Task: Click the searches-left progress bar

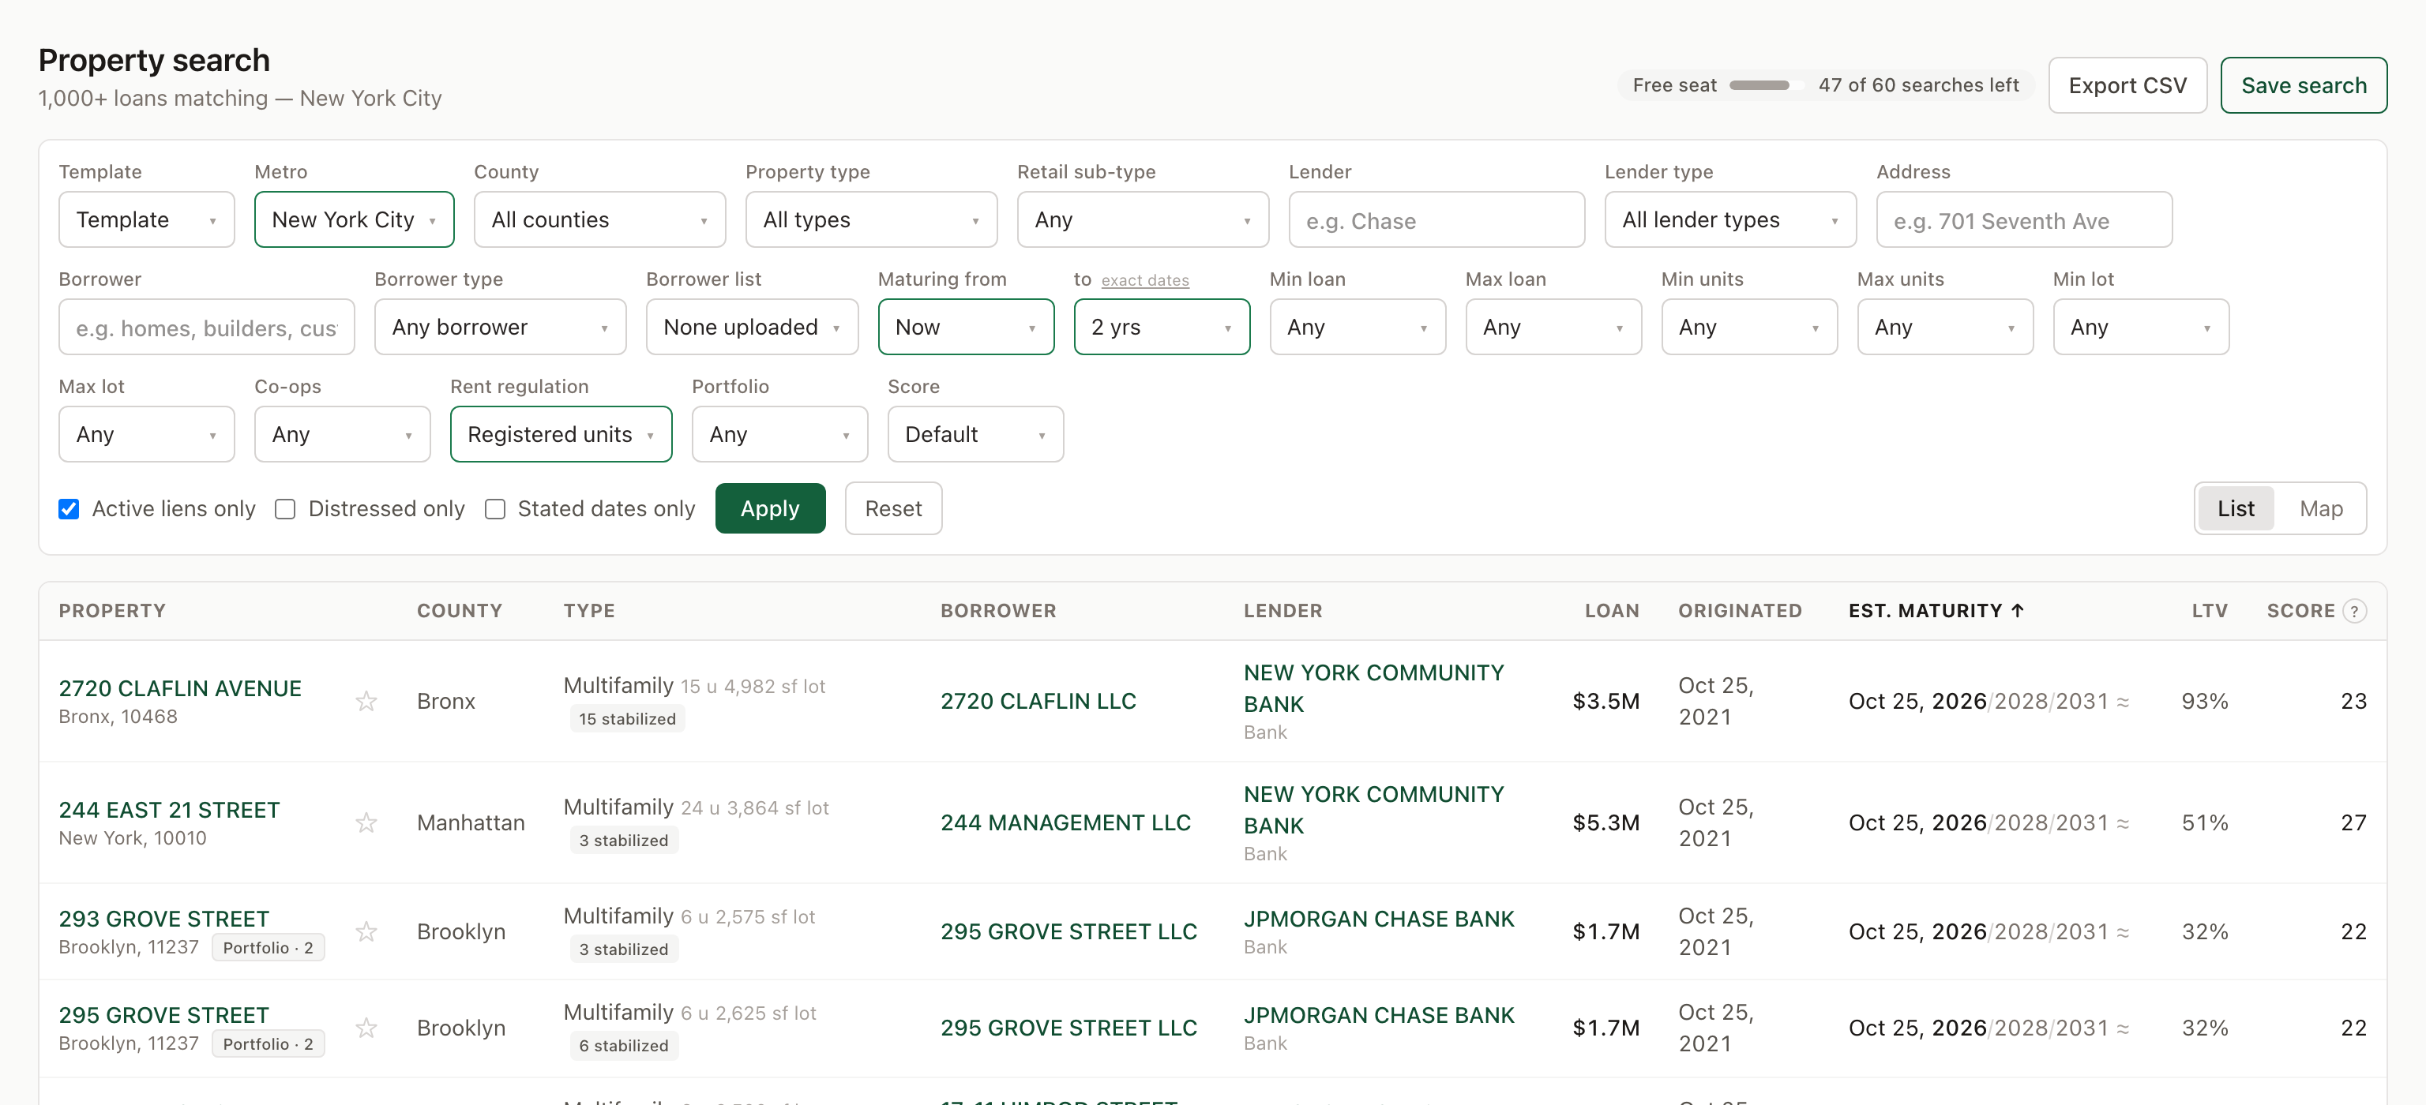Action: [1765, 86]
